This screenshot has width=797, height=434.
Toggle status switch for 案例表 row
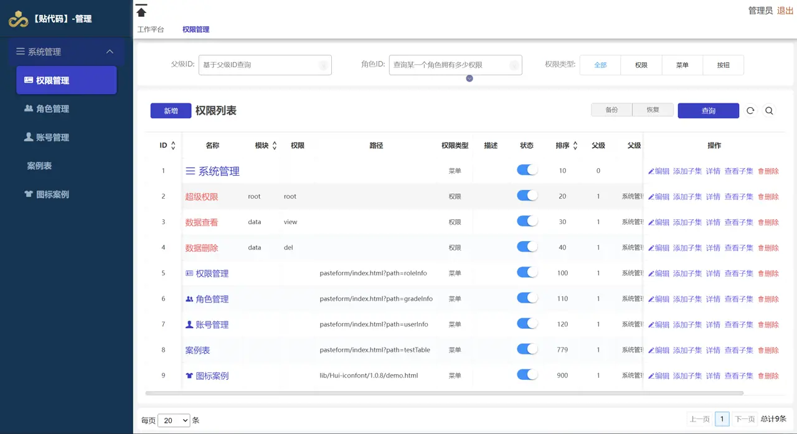[527, 349]
